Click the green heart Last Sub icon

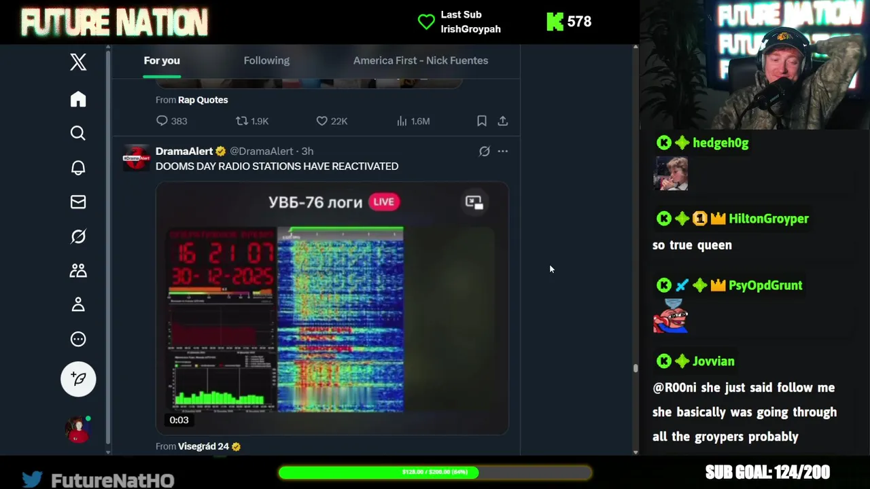click(x=426, y=22)
